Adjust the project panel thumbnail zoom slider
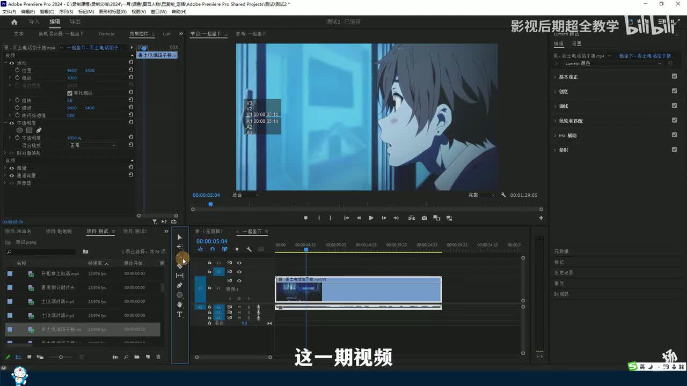Viewport: 687px width, 386px height. click(61, 357)
